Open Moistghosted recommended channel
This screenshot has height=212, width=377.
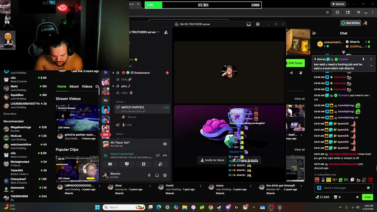click(x=25, y=163)
